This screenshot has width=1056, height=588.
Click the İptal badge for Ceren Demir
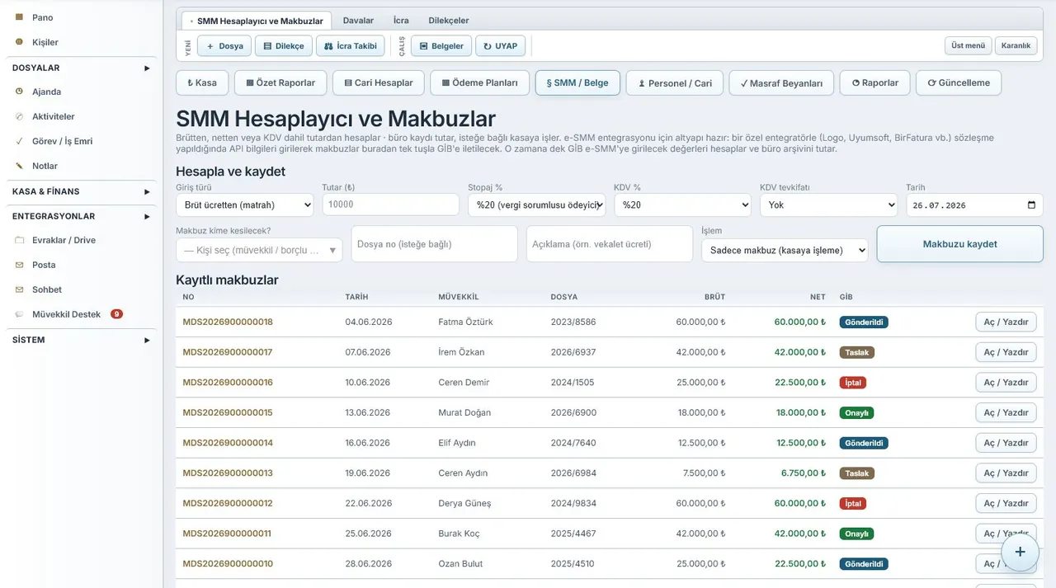click(853, 383)
